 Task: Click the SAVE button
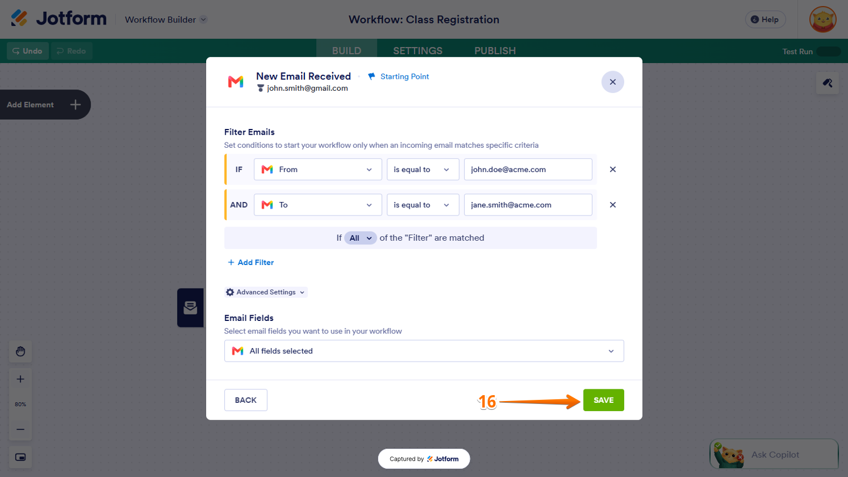(x=604, y=400)
